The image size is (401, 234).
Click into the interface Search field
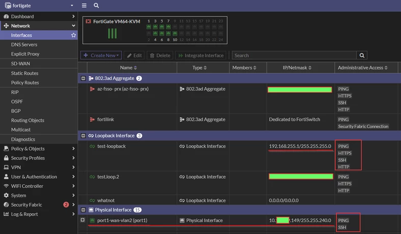click(x=294, y=55)
